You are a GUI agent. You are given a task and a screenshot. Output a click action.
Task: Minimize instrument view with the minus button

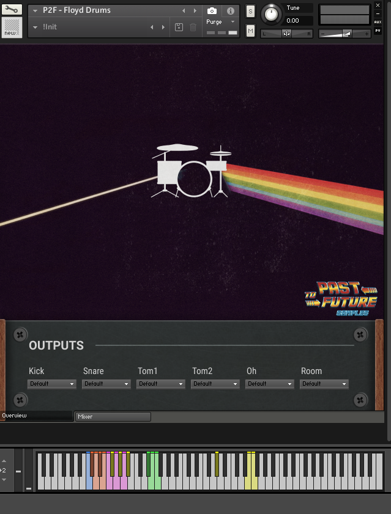tap(378, 14)
